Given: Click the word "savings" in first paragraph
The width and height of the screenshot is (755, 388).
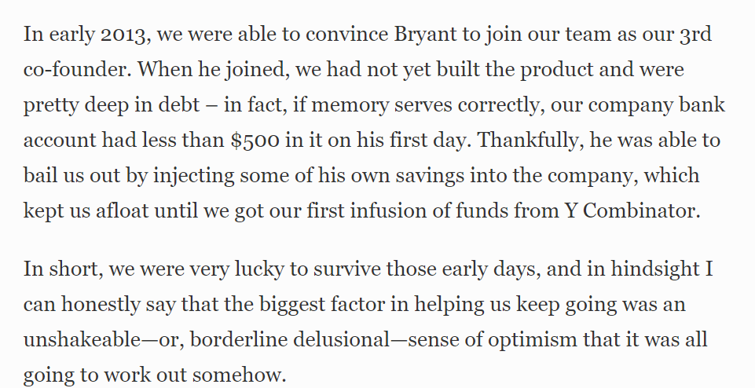Looking at the screenshot, I should click(x=430, y=176).
